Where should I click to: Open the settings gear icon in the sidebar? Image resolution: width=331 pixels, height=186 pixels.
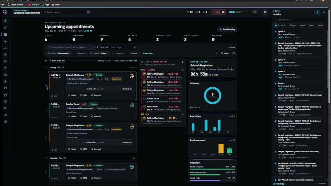(5, 122)
